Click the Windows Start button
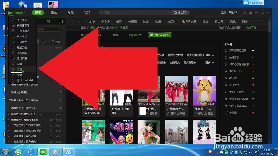 pyautogui.click(x=5, y=152)
